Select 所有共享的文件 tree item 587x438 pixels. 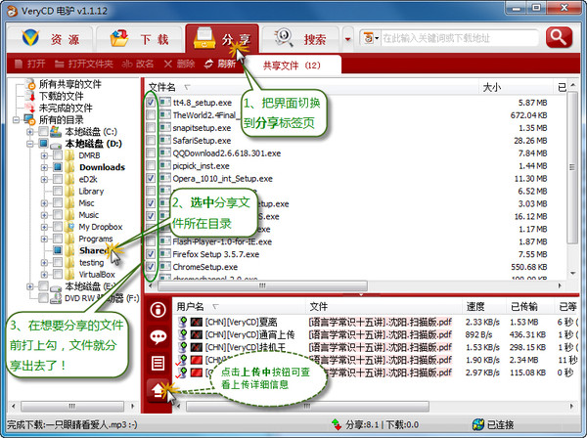coord(70,84)
